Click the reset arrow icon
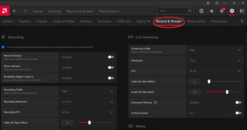 click(x=242, y=21)
